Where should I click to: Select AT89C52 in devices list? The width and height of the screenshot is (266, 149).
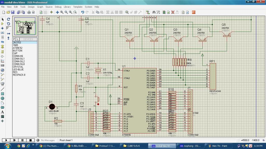(18, 48)
